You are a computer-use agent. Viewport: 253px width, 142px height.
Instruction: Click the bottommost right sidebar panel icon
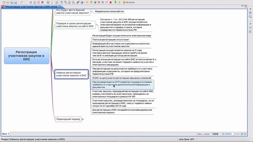(x=250, y=32)
